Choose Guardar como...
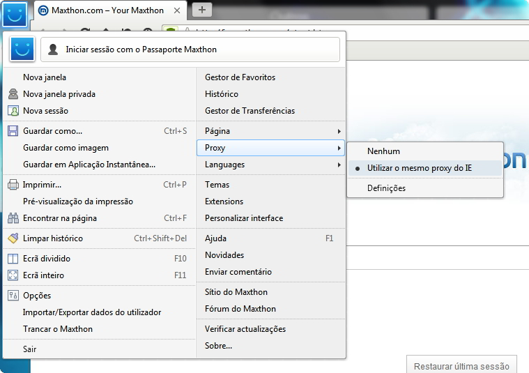Screen dimensions: 529x373 point(100,131)
